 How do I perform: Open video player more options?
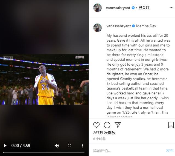coord(82,146)
